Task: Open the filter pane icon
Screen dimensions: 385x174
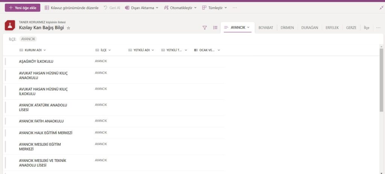Action: coord(205,27)
